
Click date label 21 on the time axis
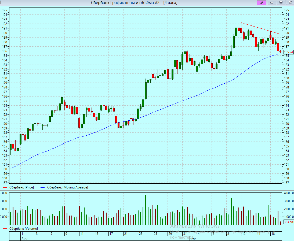[x=126, y=234]
